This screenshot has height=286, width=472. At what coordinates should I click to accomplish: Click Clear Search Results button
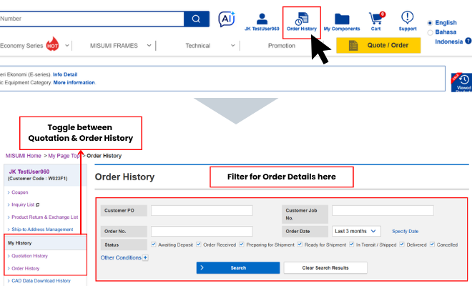tap(325, 267)
